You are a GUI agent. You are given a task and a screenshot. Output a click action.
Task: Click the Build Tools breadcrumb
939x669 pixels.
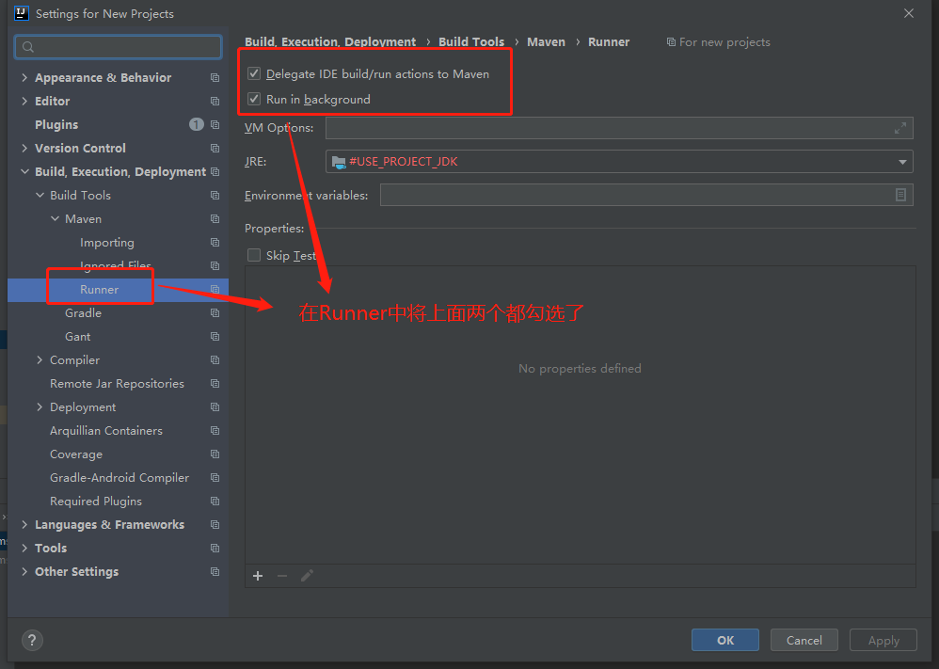[x=471, y=42]
